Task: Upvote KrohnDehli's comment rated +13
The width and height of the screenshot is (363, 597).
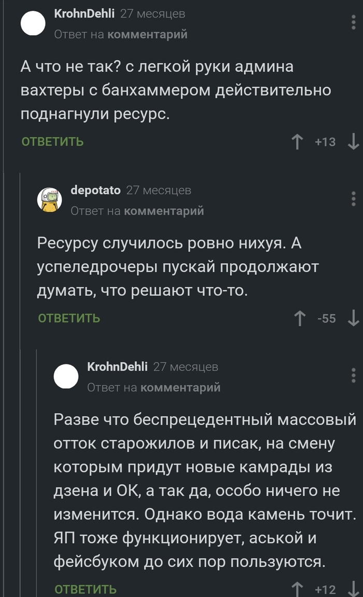Action: click(297, 142)
